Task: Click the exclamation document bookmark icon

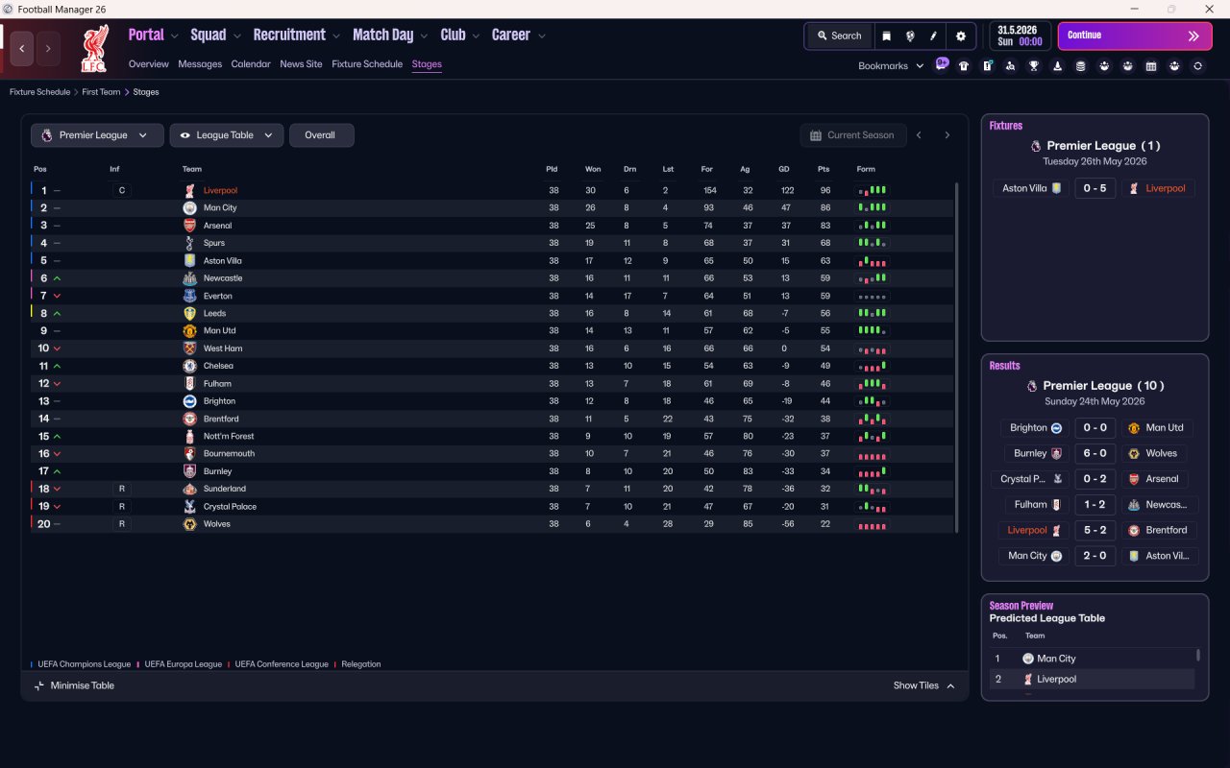Action: point(987,66)
